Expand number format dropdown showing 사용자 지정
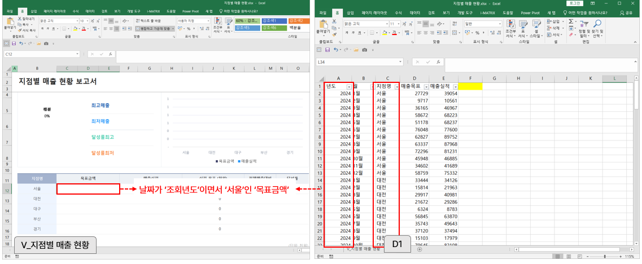The image size is (642, 264). click(x=207, y=20)
